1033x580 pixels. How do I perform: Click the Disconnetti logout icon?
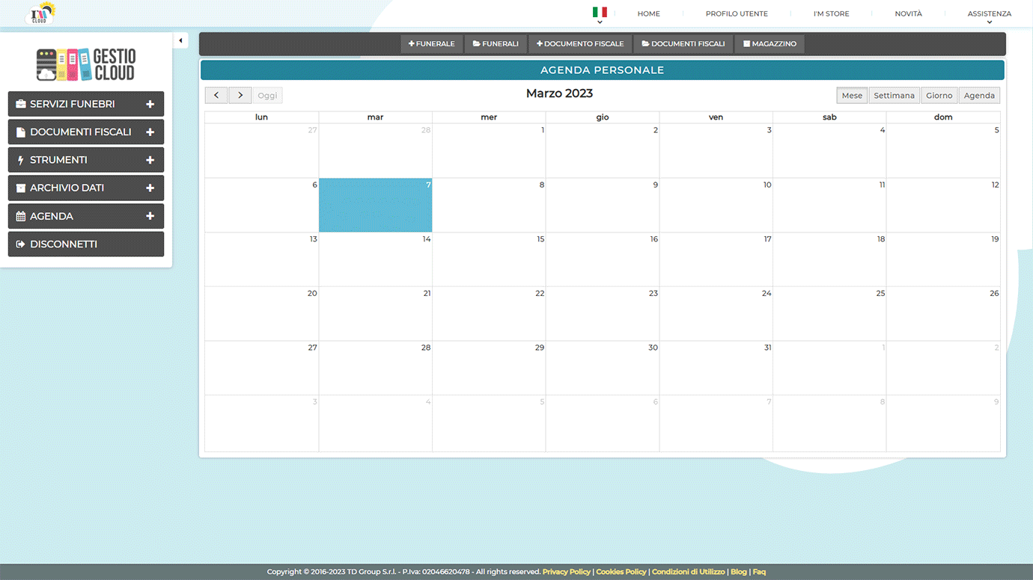click(21, 244)
